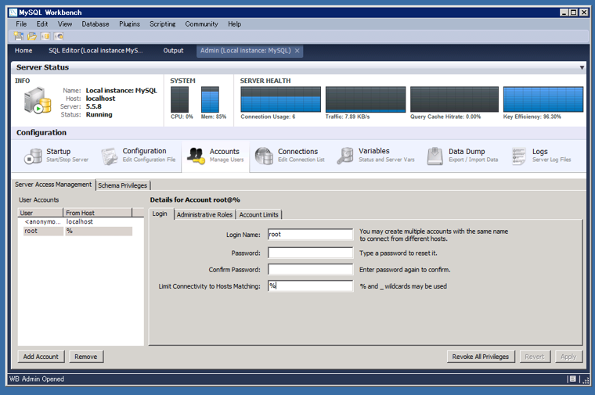Click the From Host column header
Screen dimensions: 595x395
98,213
